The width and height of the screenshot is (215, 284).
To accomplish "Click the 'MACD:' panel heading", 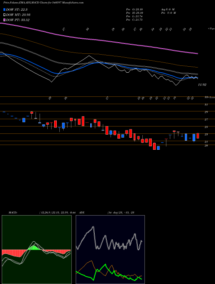I will tap(12, 213).
